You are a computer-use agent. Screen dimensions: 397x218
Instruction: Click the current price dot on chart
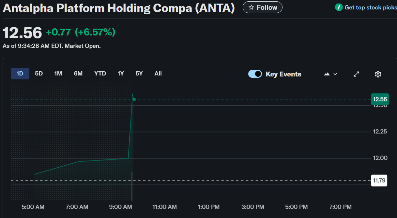click(x=134, y=99)
